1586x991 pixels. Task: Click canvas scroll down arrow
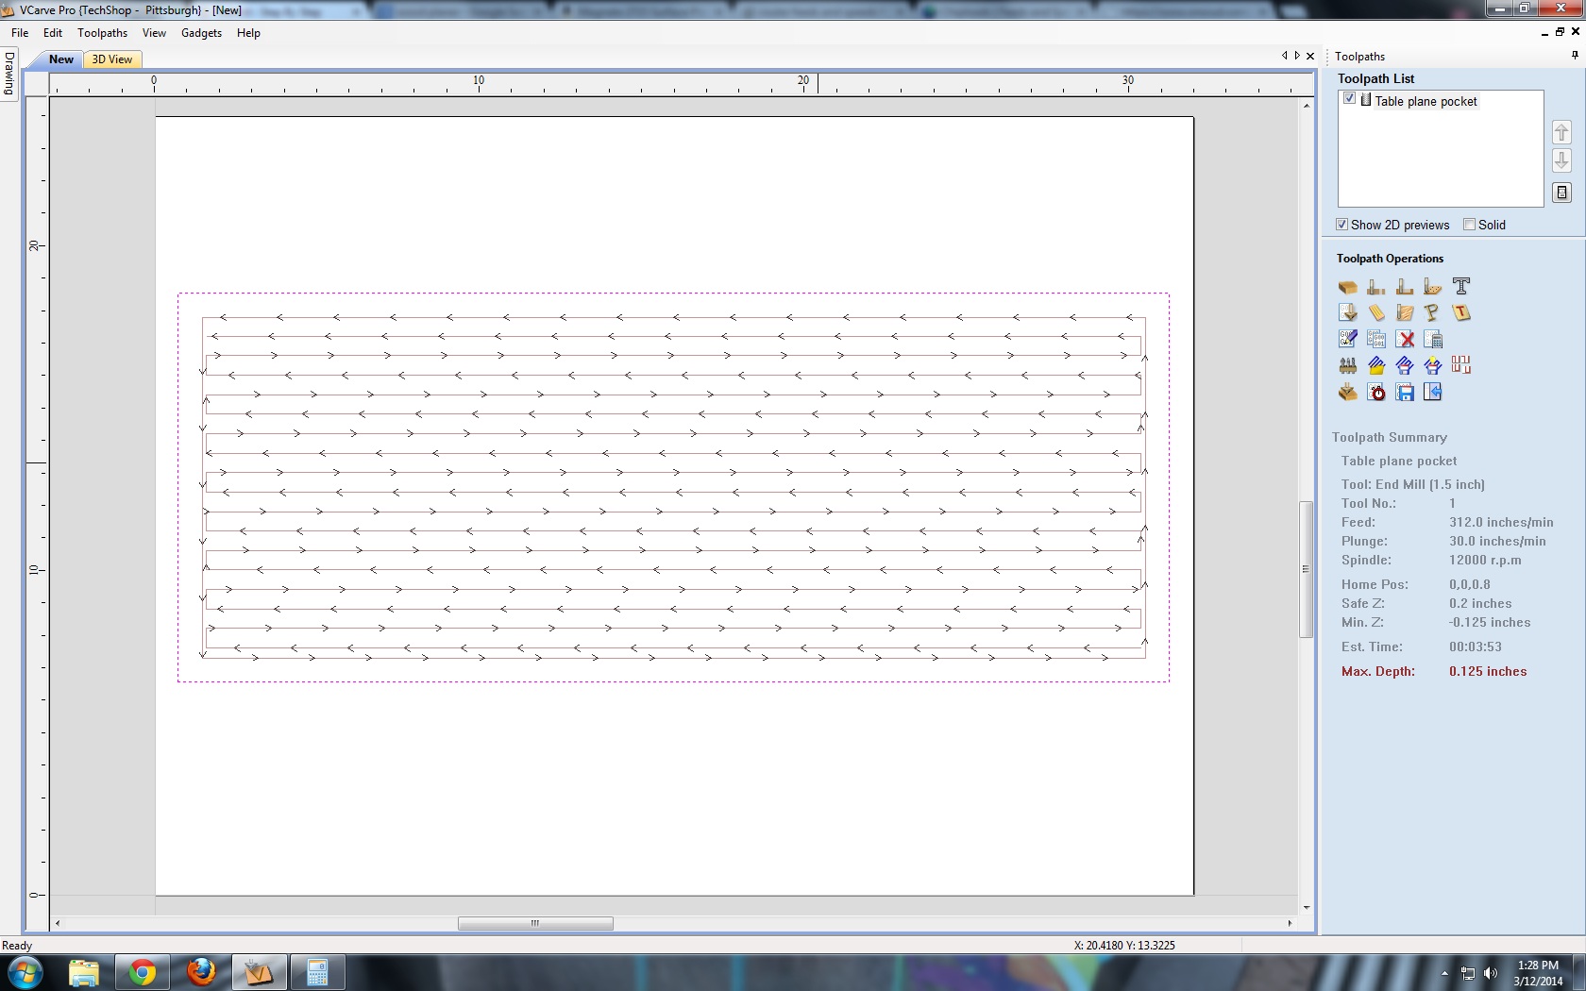click(1306, 908)
